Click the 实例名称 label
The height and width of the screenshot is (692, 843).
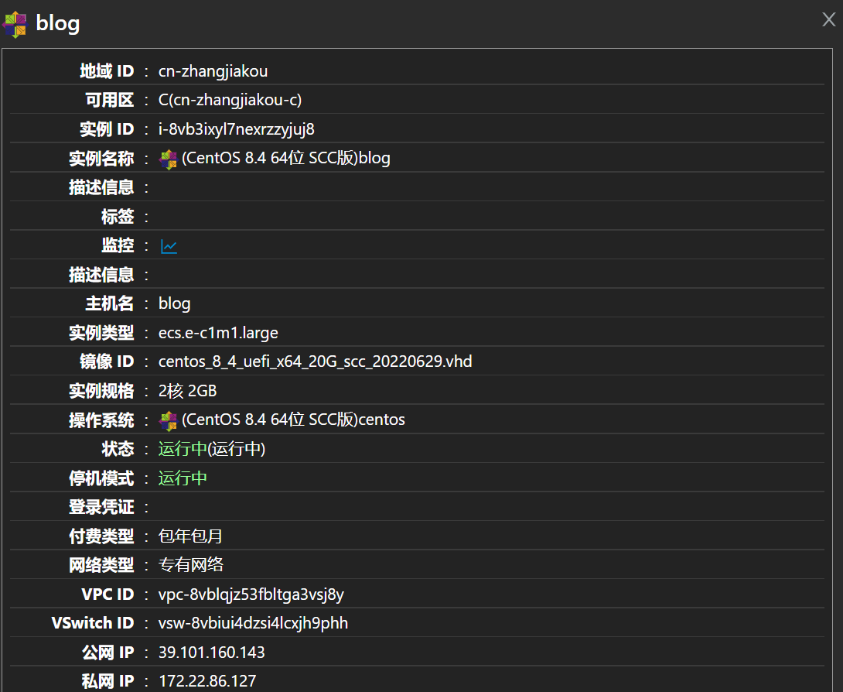tap(101, 159)
